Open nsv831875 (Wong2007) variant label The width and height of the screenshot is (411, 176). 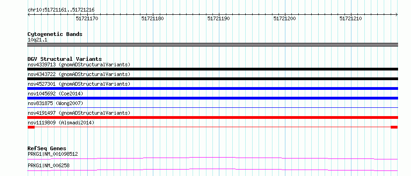[x=55, y=103]
